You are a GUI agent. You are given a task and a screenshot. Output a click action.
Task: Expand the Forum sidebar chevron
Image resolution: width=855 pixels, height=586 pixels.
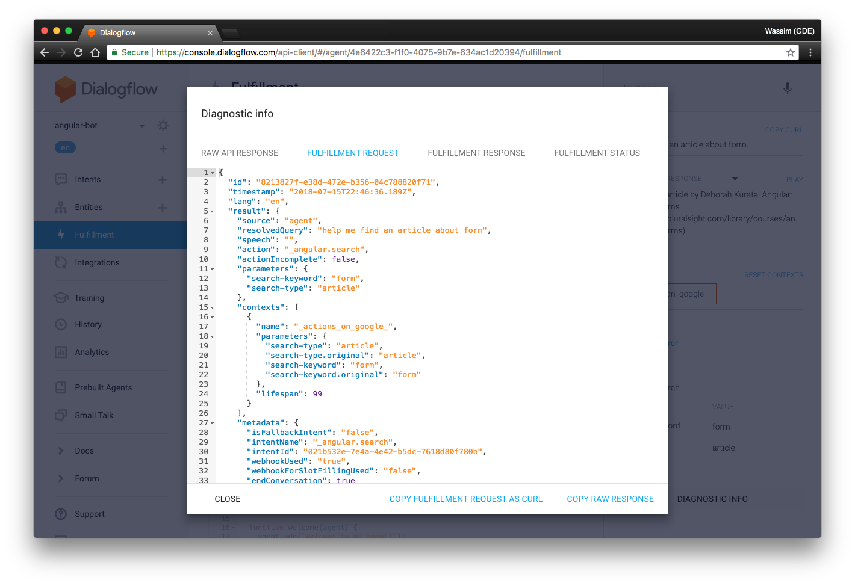coord(61,478)
